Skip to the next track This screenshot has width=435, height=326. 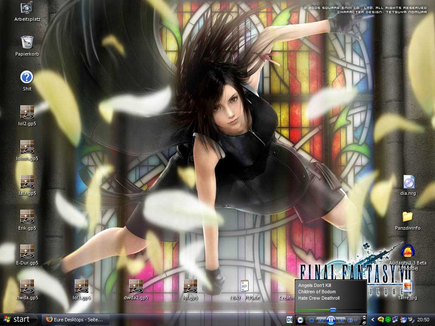tap(341, 320)
